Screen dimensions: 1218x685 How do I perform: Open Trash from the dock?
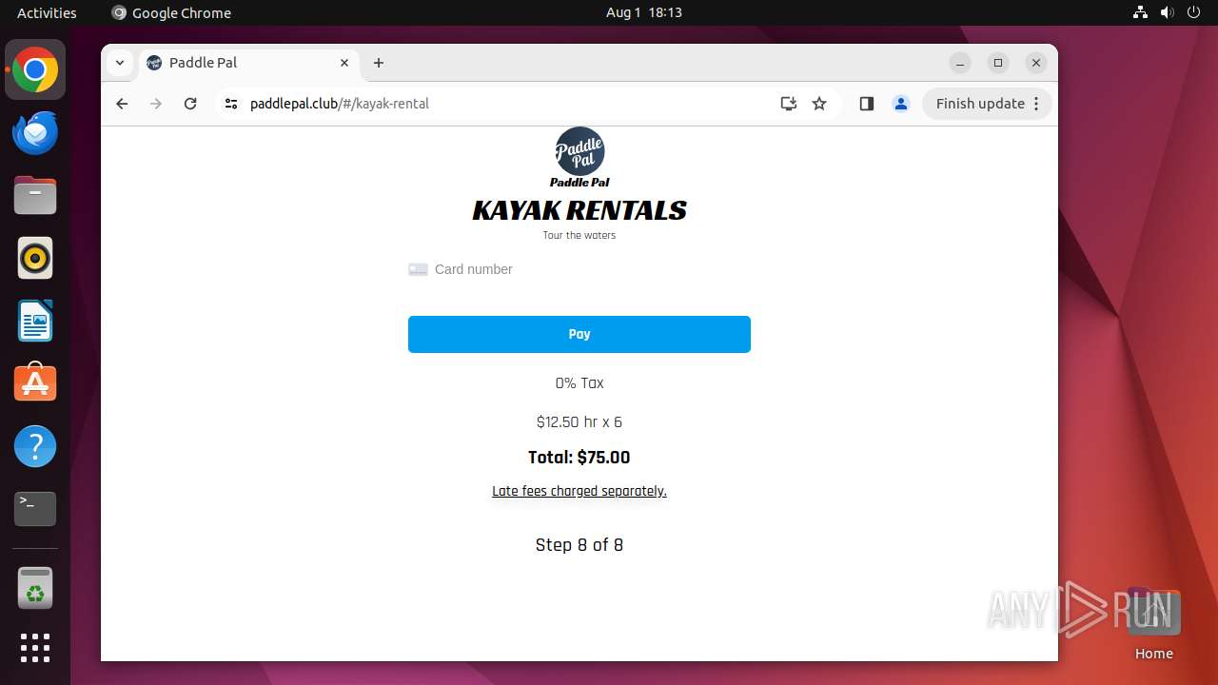(x=35, y=588)
